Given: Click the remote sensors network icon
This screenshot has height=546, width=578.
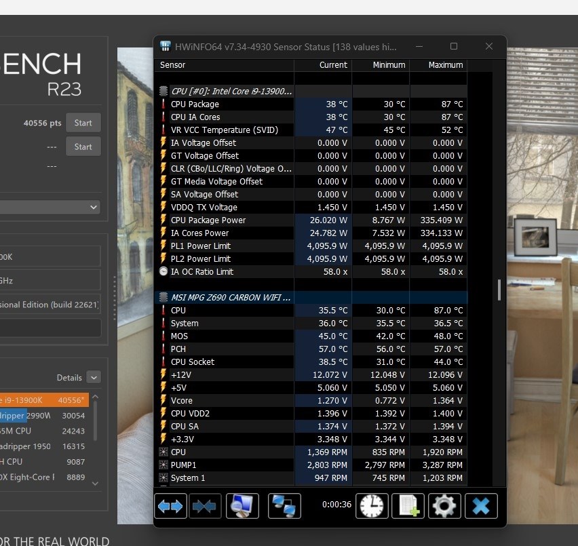Looking at the screenshot, I should coord(284,506).
